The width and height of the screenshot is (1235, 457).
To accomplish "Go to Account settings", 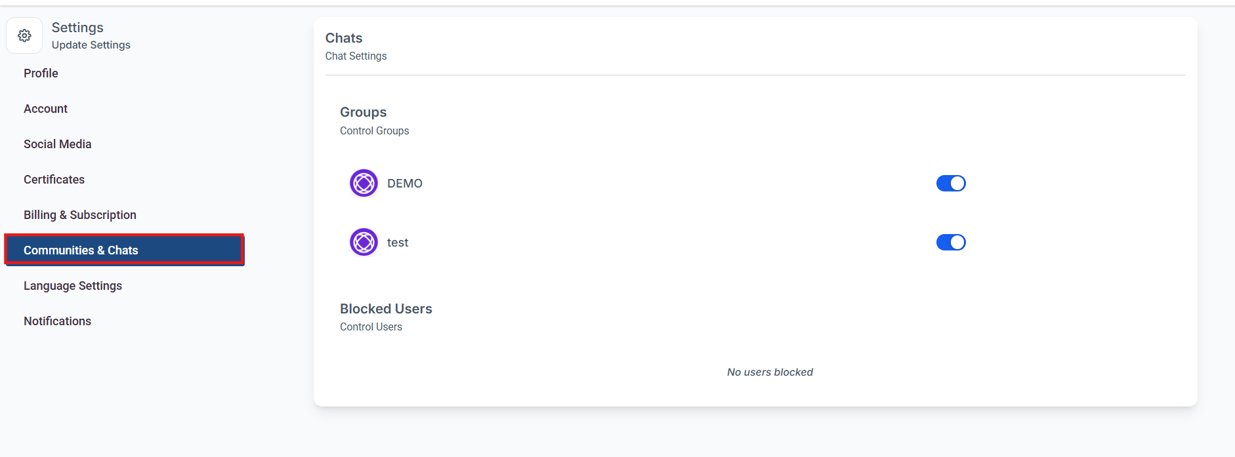I will click(45, 109).
